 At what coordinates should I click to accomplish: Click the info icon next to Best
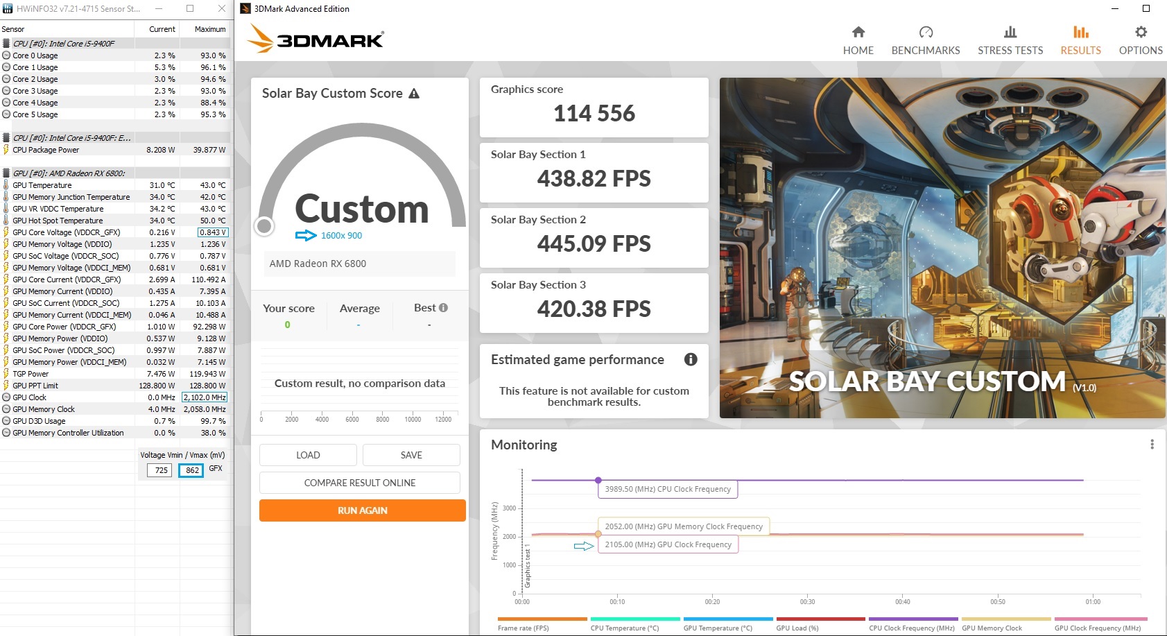point(443,308)
